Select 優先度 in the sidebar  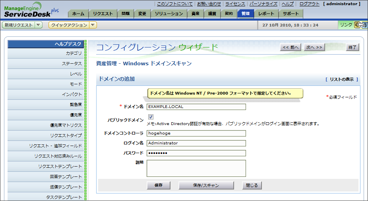46,115
